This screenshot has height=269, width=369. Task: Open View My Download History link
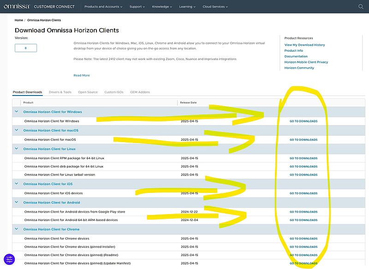(304, 45)
